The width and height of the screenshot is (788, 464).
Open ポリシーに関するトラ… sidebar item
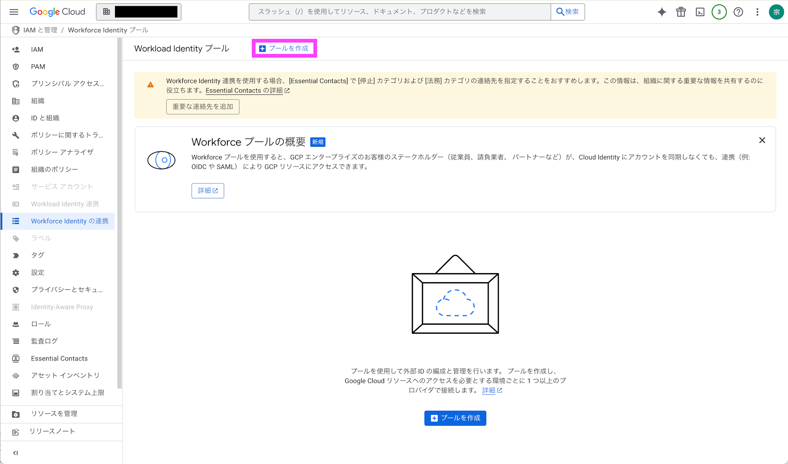(58, 135)
